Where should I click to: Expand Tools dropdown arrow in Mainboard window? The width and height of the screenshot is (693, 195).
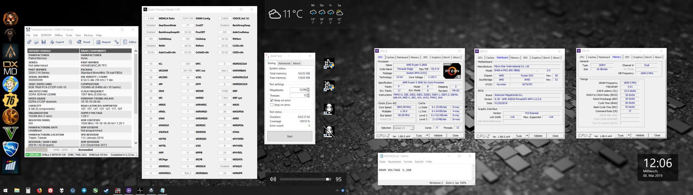(527, 136)
